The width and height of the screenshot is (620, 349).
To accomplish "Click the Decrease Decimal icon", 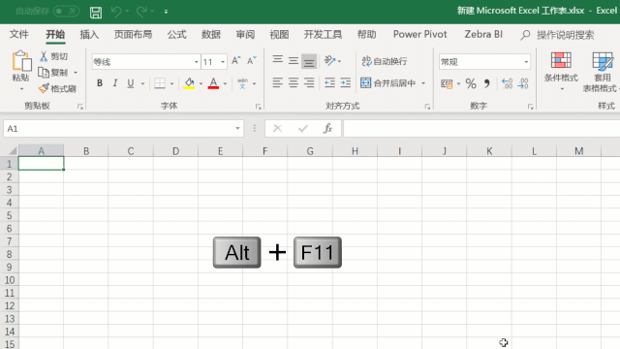I will (523, 83).
